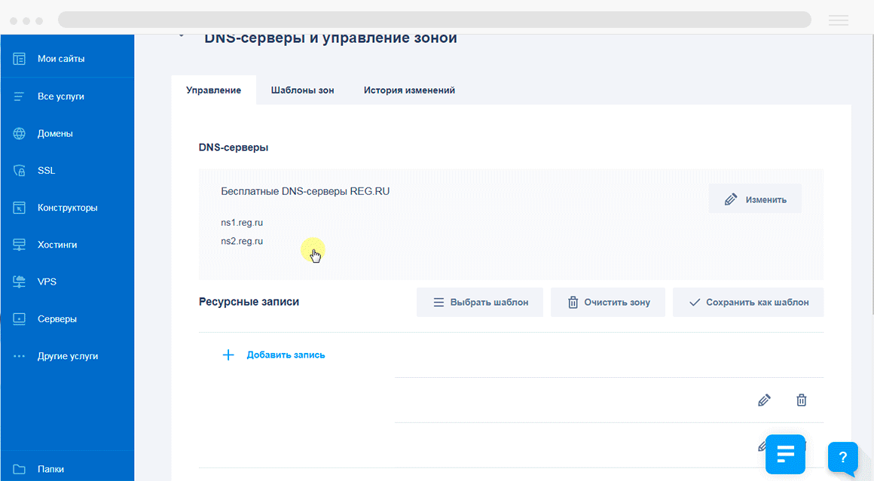Click the Изменить button for DNS servers
The image size is (874, 481).
click(x=755, y=199)
